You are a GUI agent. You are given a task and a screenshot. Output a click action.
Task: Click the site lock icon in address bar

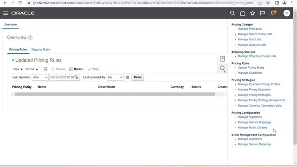pos(29,3)
